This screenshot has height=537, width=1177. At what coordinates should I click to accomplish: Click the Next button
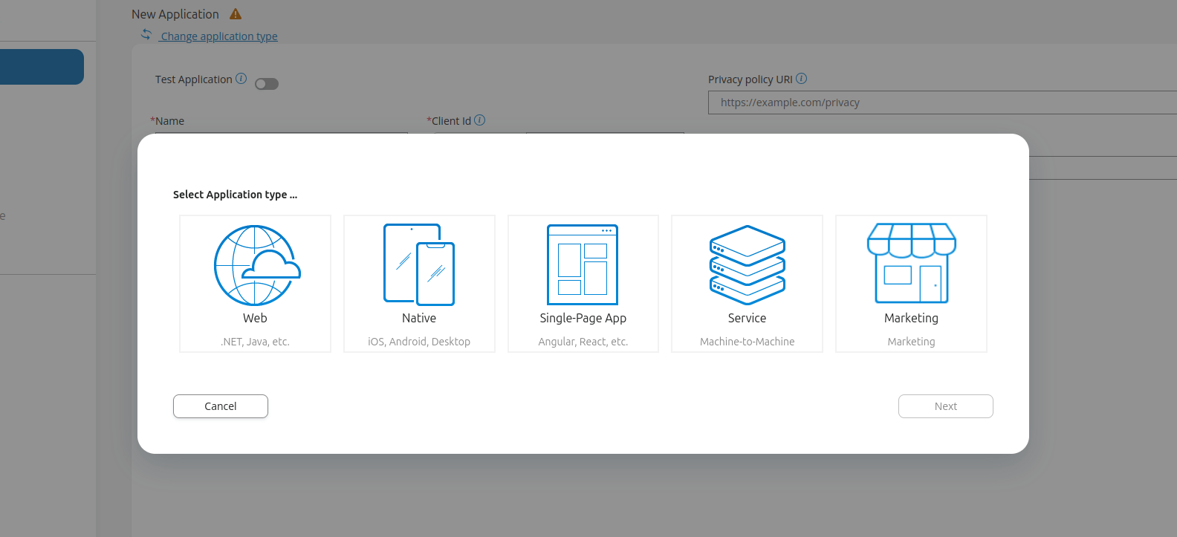(946, 406)
